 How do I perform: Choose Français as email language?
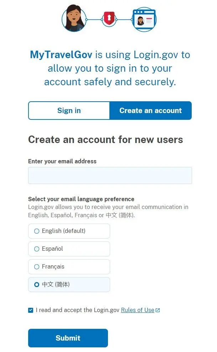(69, 267)
